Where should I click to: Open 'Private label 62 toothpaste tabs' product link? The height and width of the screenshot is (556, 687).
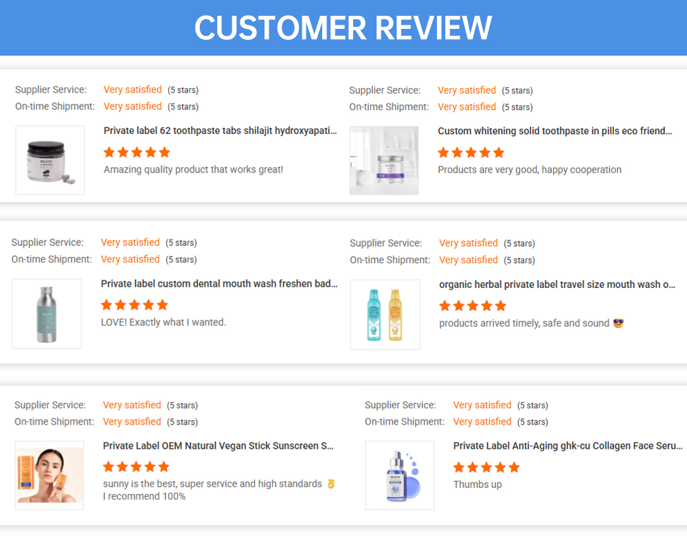221,131
